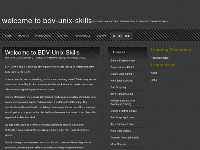Viewport: 200px width, 150px height.
Task: Open Courses Description pdfs link
Action: click(x=125, y=138)
